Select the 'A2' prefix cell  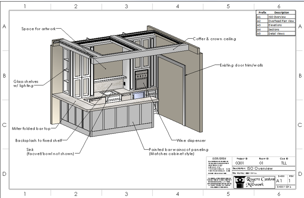click(262, 21)
